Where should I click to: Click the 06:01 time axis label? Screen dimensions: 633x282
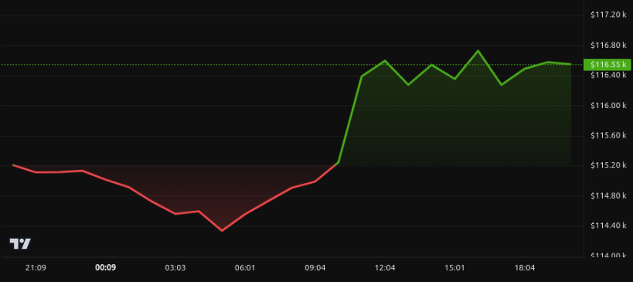coord(245,268)
